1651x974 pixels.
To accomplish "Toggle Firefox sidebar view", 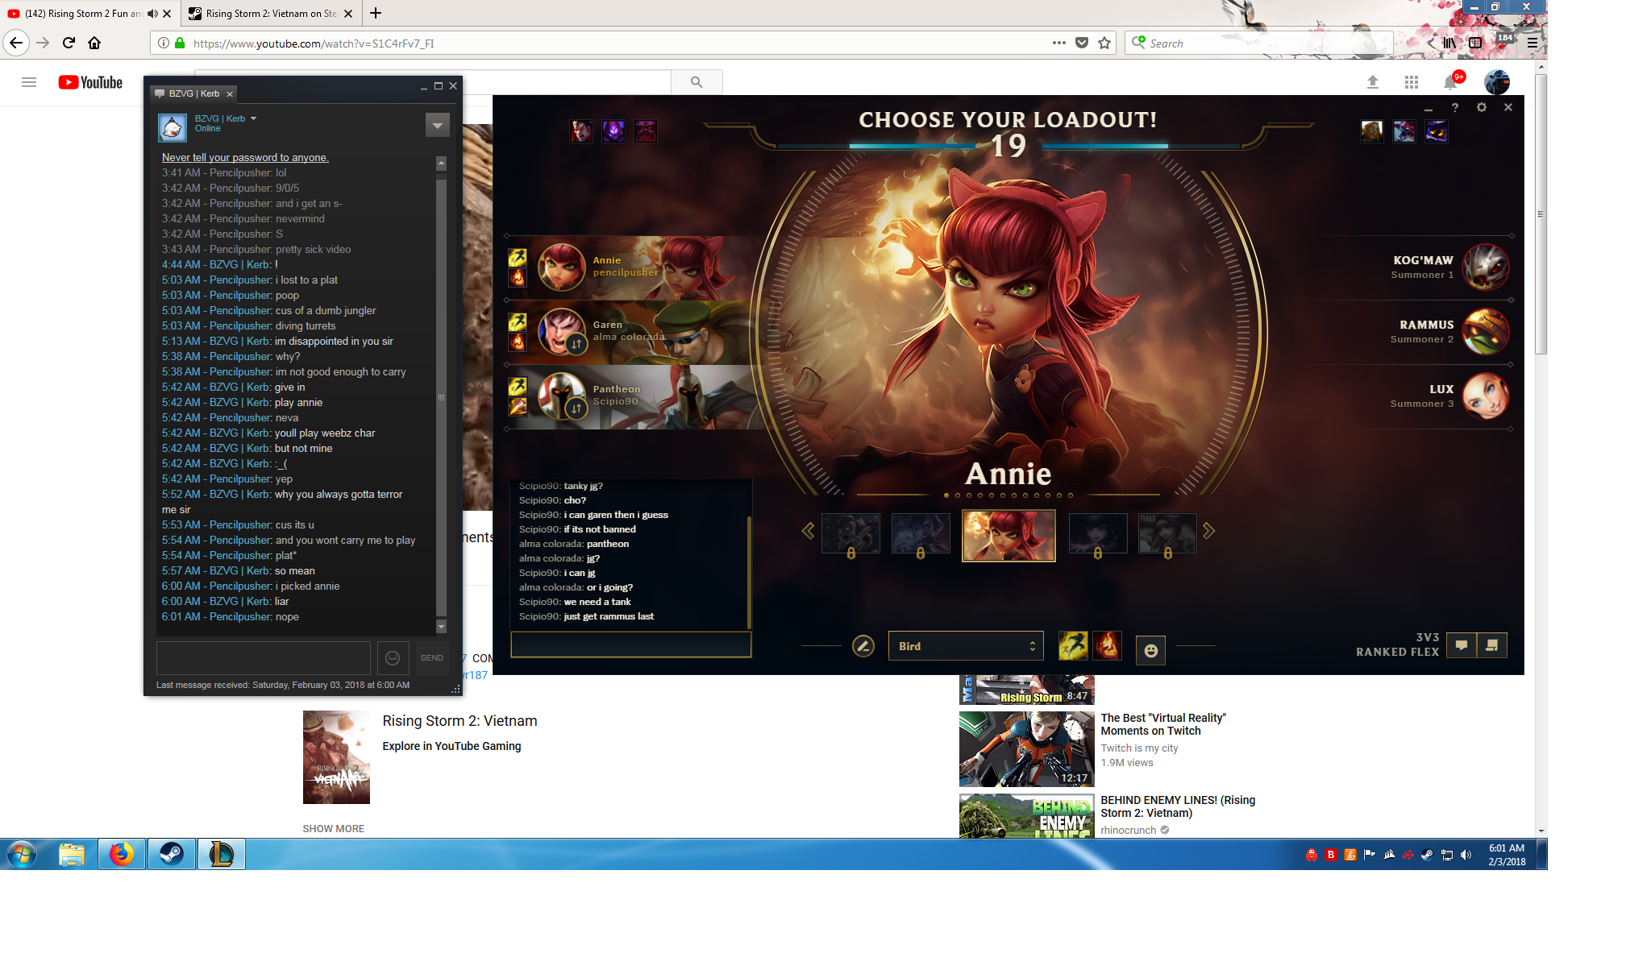I will coord(1475,43).
